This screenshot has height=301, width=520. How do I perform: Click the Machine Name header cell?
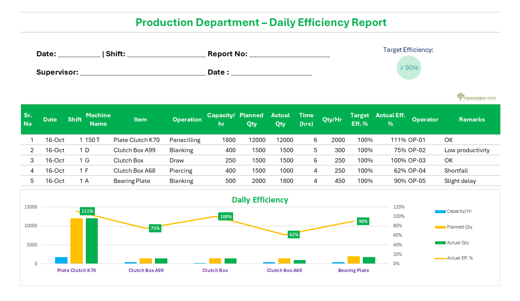(98, 119)
